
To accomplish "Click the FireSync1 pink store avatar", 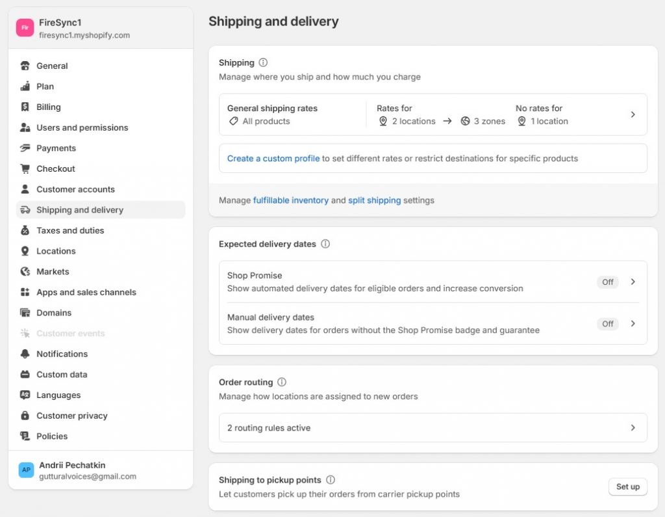I will [25, 28].
